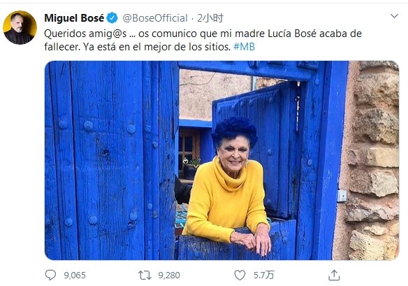Retweet using the retweet arrows icon
Image resolution: width=408 pixels, height=286 pixels.
coord(145,275)
